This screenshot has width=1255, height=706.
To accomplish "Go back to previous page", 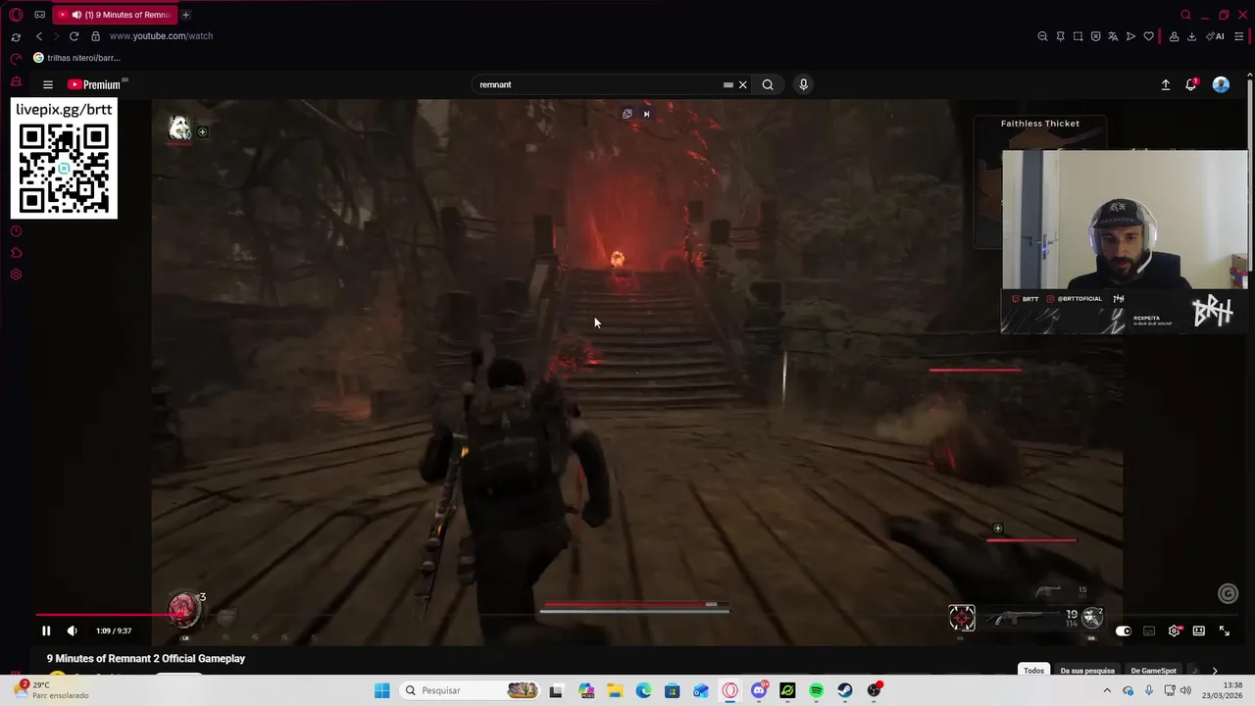I will 39,36.
